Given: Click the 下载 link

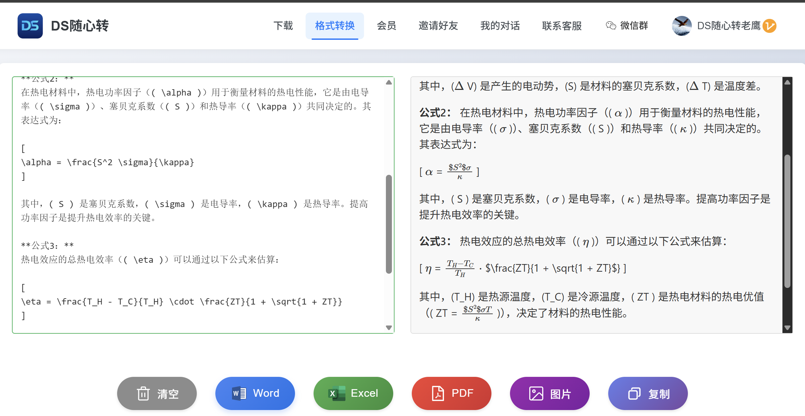Looking at the screenshot, I should point(283,26).
